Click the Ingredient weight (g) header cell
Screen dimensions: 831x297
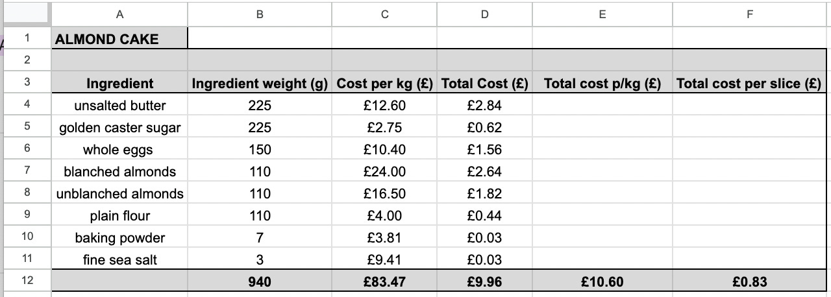click(260, 84)
